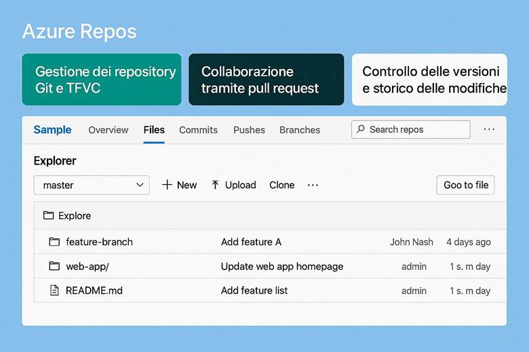
Task: Click the magnifier icon in search box
Action: (x=361, y=129)
